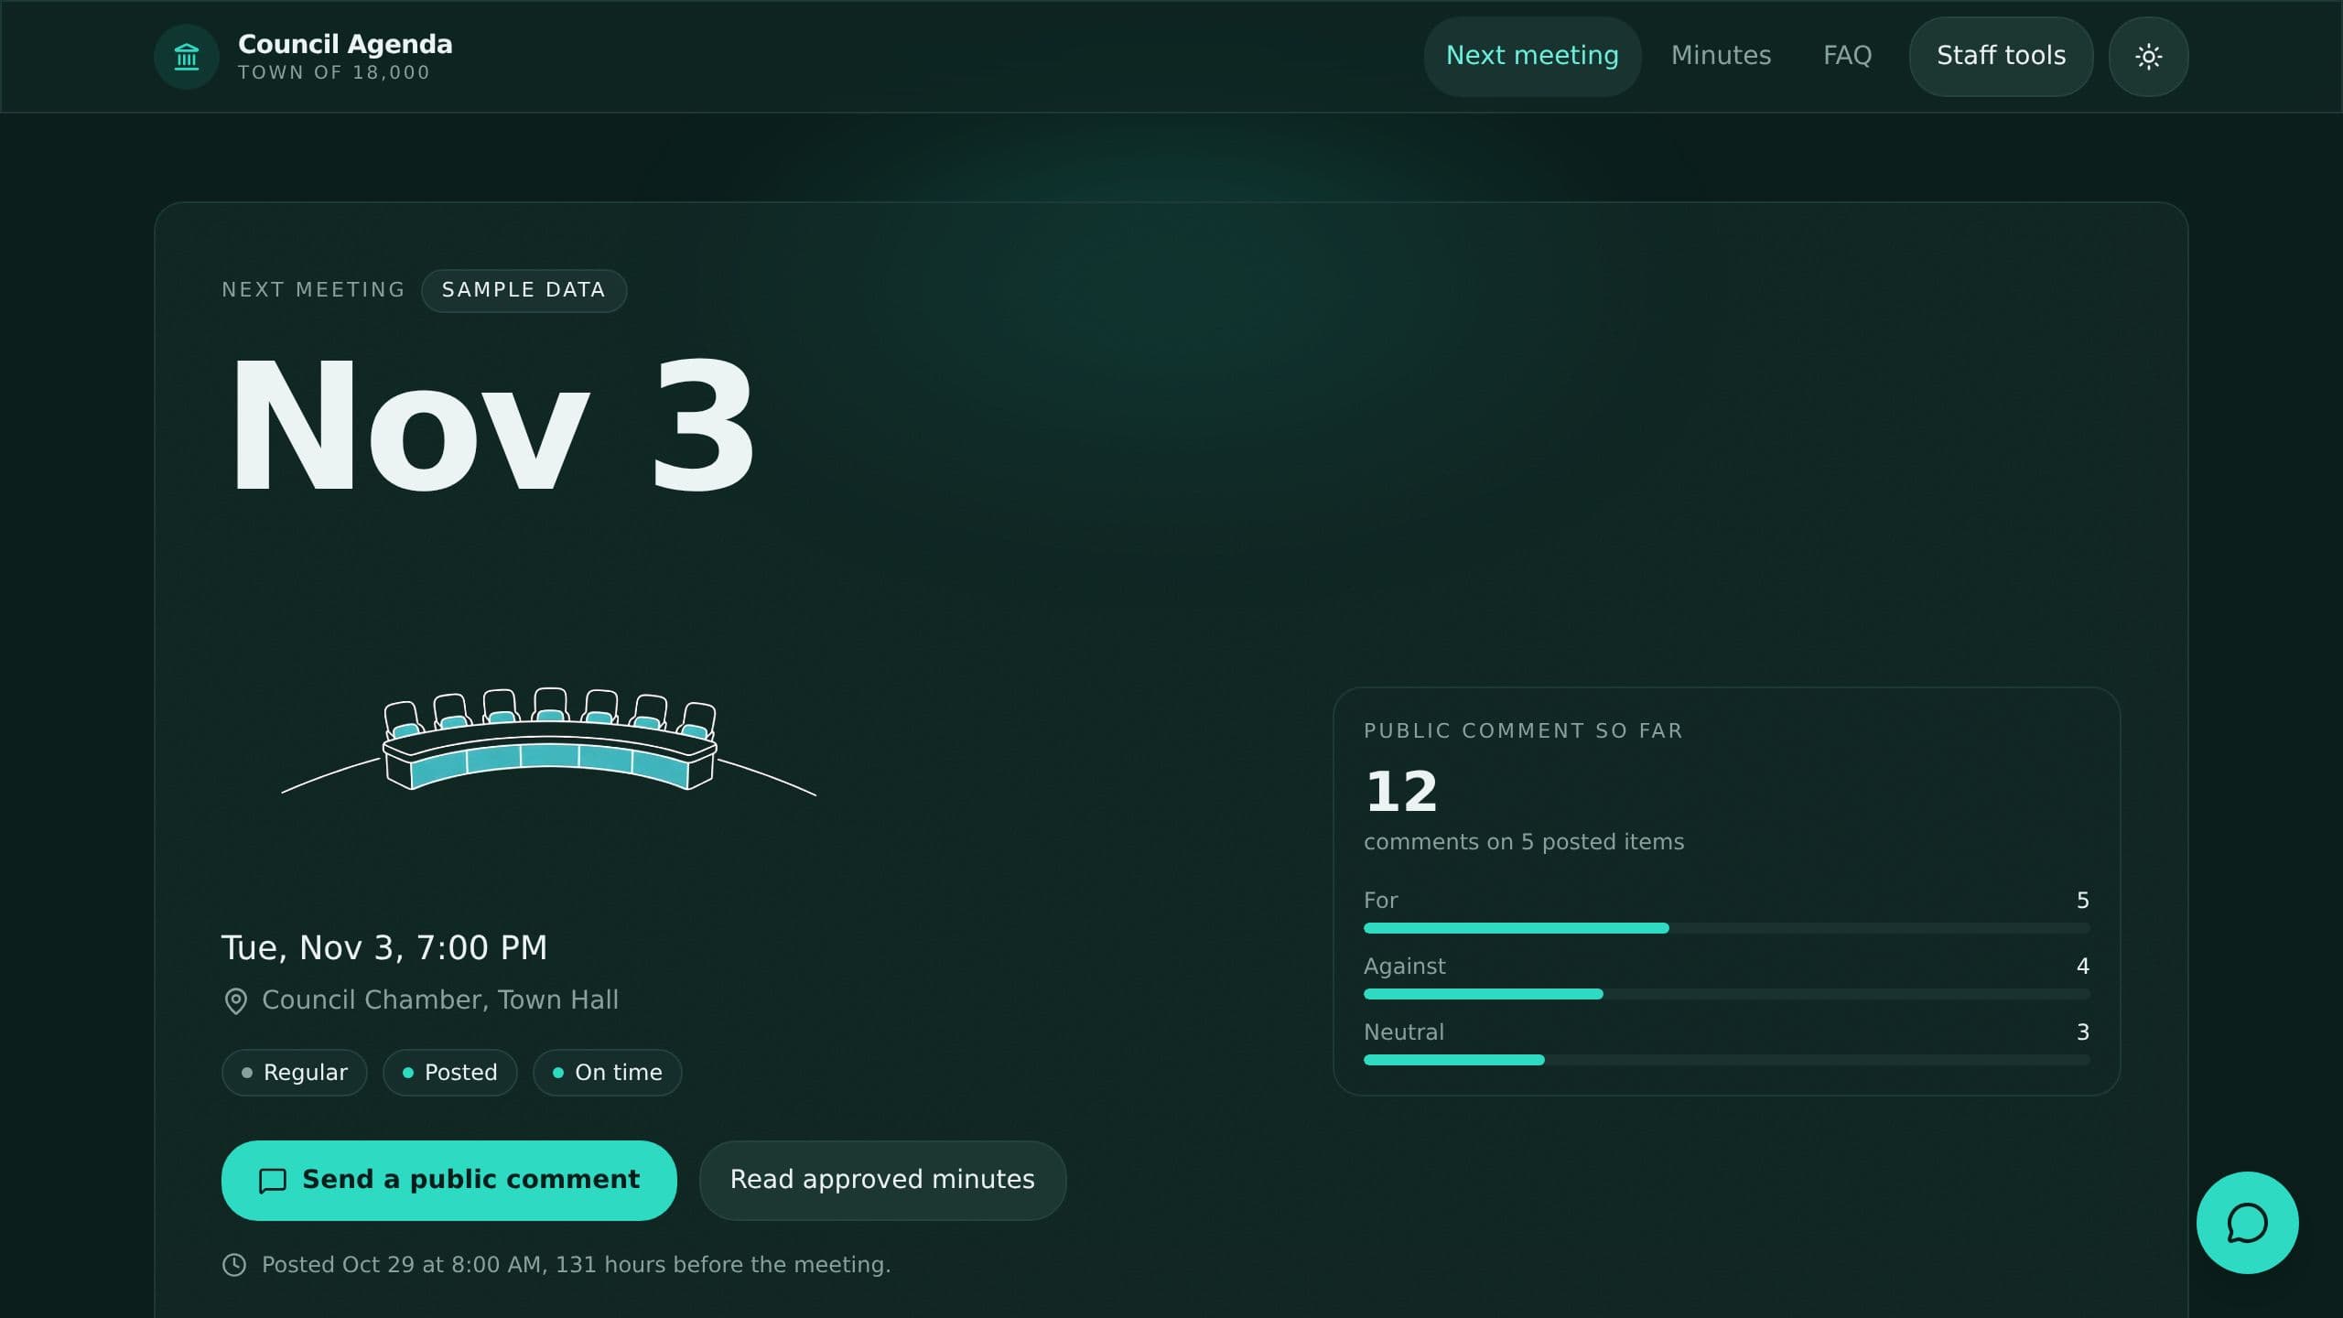Viewport: 2343px width, 1318px height.
Task: Click Read approved minutes button
Action: (x=882, y=1180)
